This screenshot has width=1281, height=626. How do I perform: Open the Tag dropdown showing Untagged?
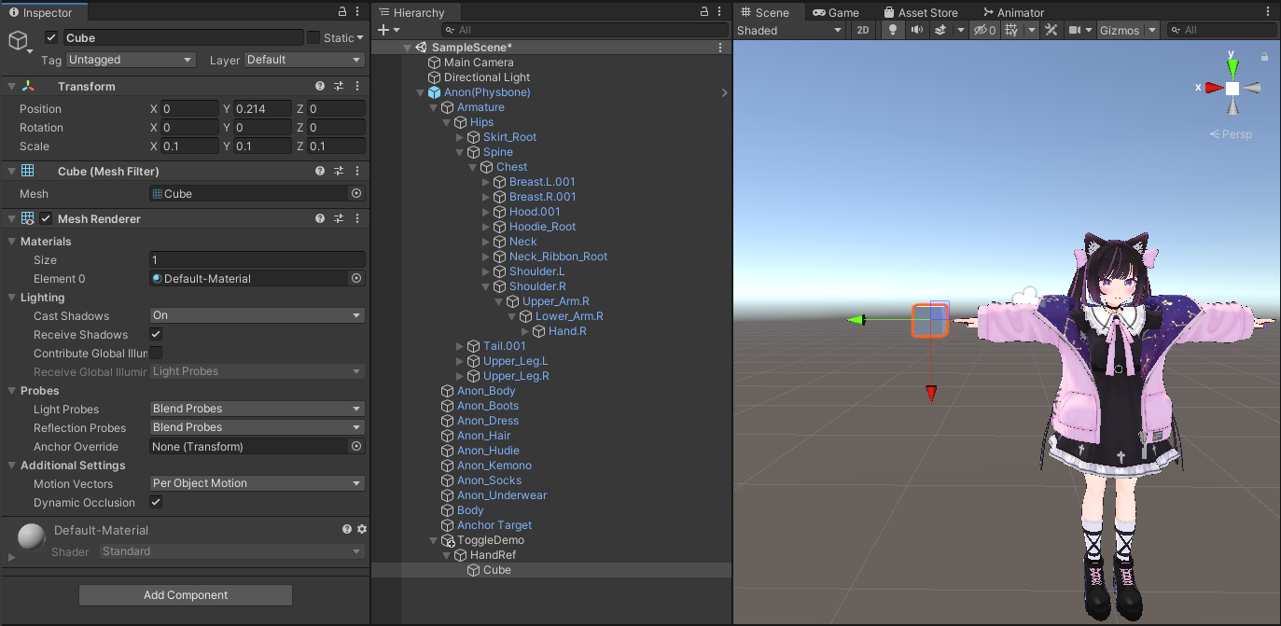tap(132, 60)
